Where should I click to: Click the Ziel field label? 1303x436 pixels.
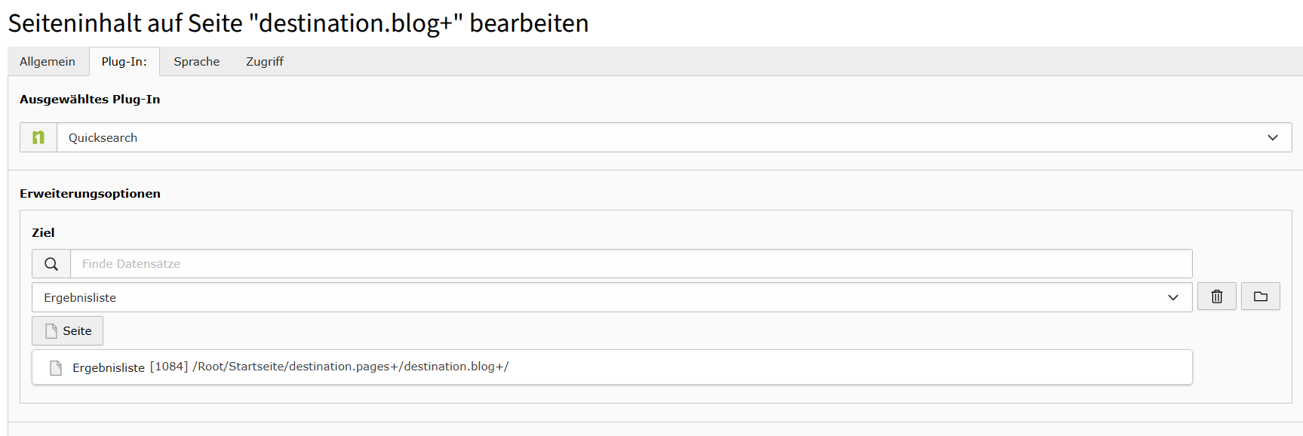click(x=43, y=232)
